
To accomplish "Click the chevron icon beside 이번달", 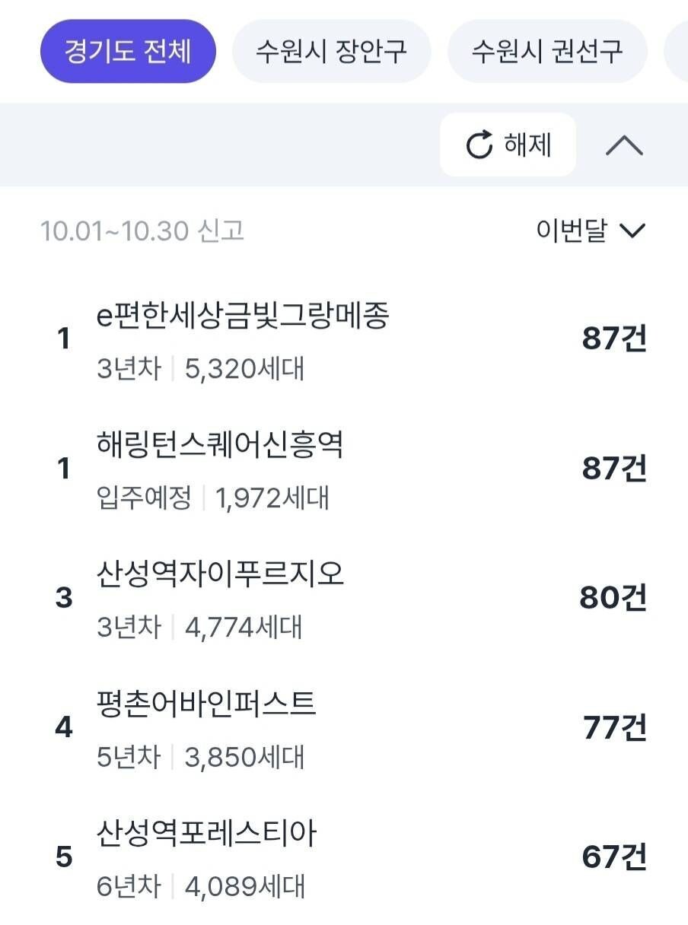I will click(x=634, y=229).
